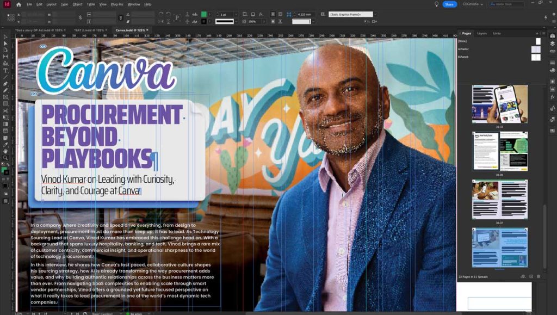Click the rotate 90° clockwise icon
Screen dimensions: 557x315
coord(161,15)
